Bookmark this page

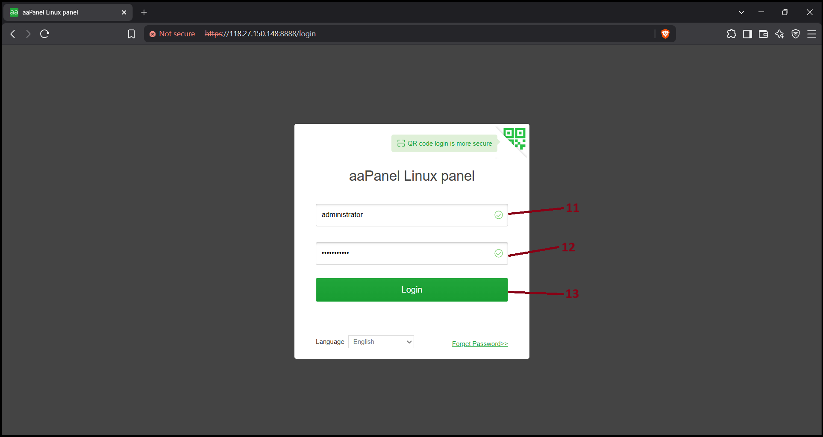point(131,34)
